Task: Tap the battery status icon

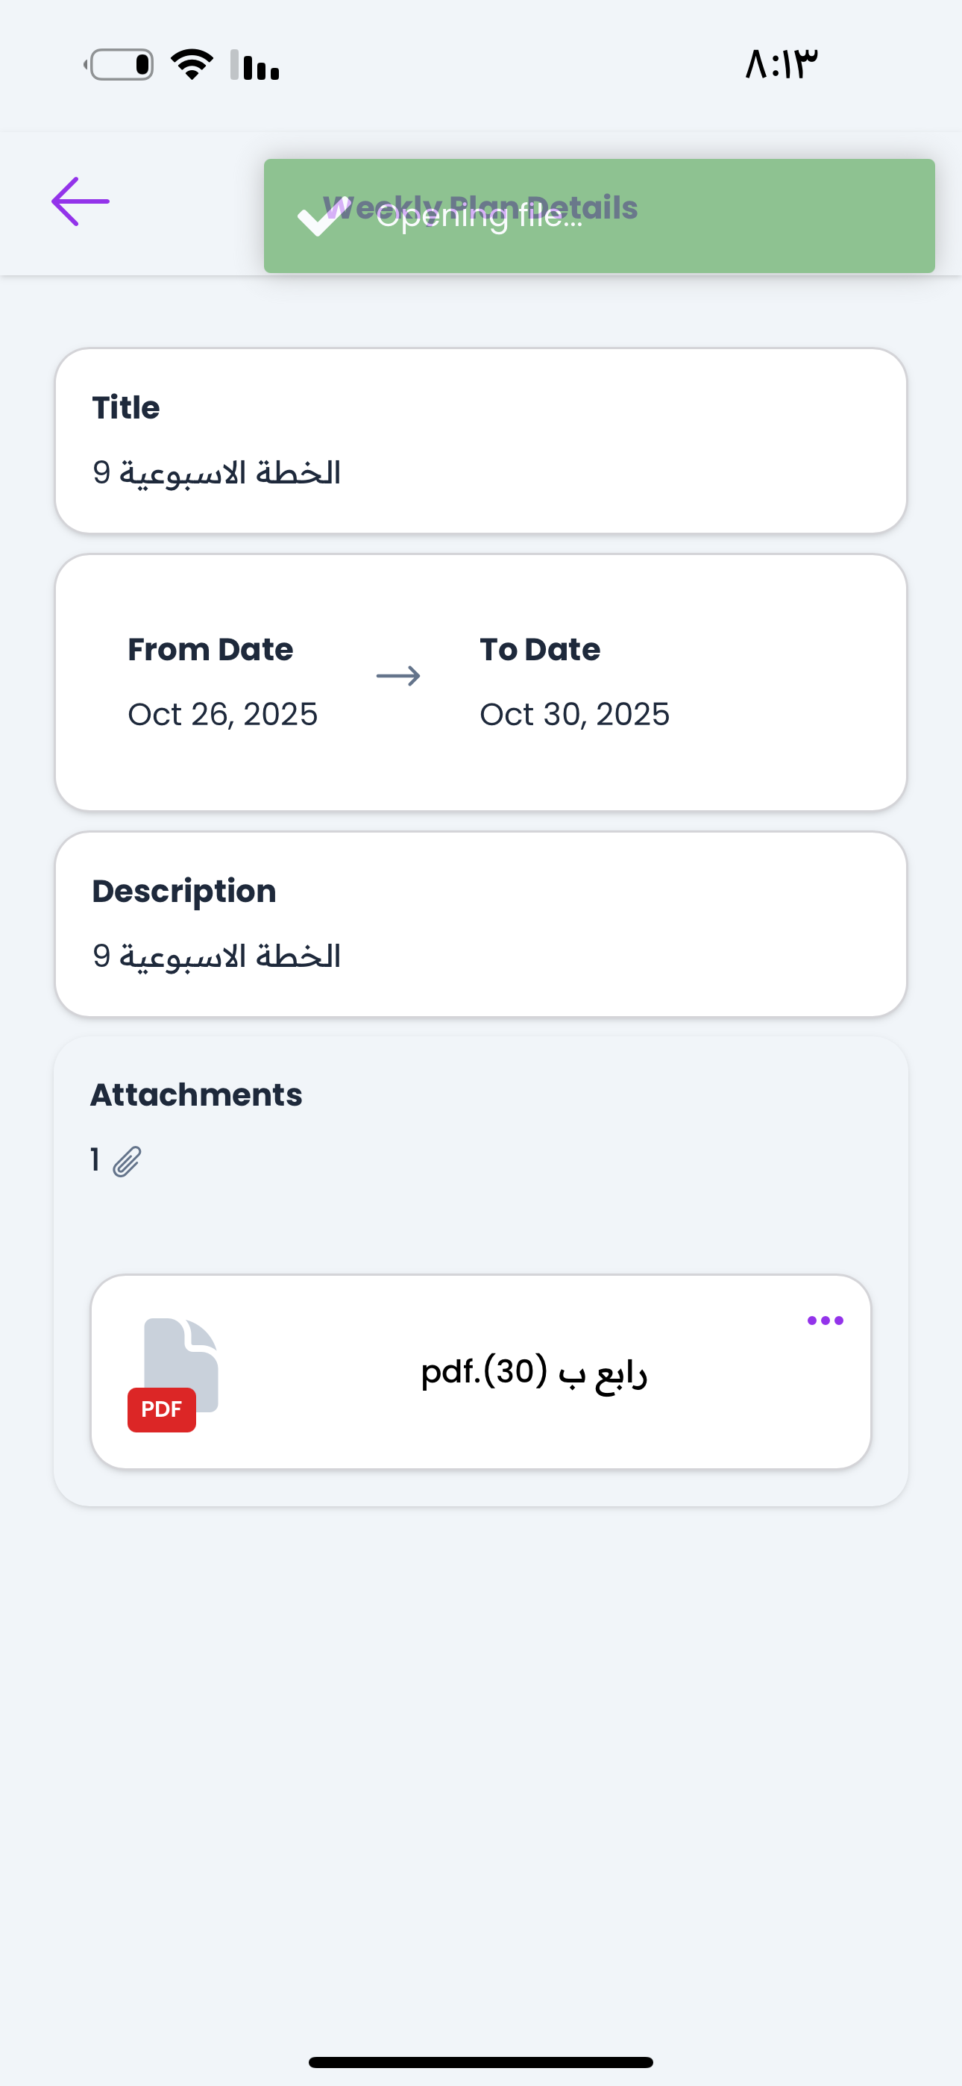Action: (x=120, y=64)
